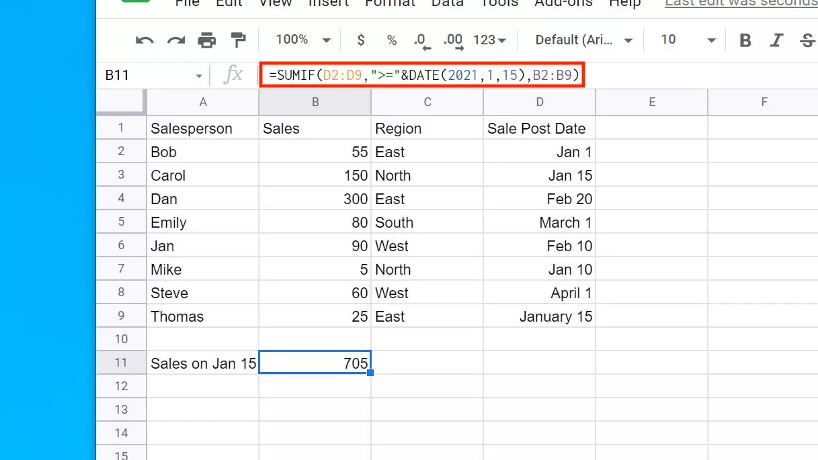This screenshot has height=460, width=818.
Task: Click the Print icon
Action: pyautogui.click(x=207, y=40)
